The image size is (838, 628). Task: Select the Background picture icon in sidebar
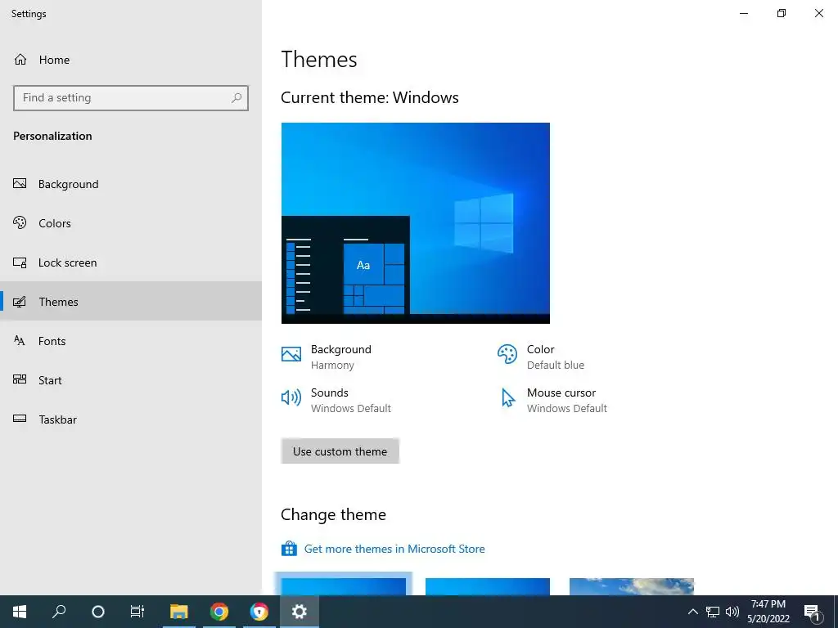pos(20,184)
